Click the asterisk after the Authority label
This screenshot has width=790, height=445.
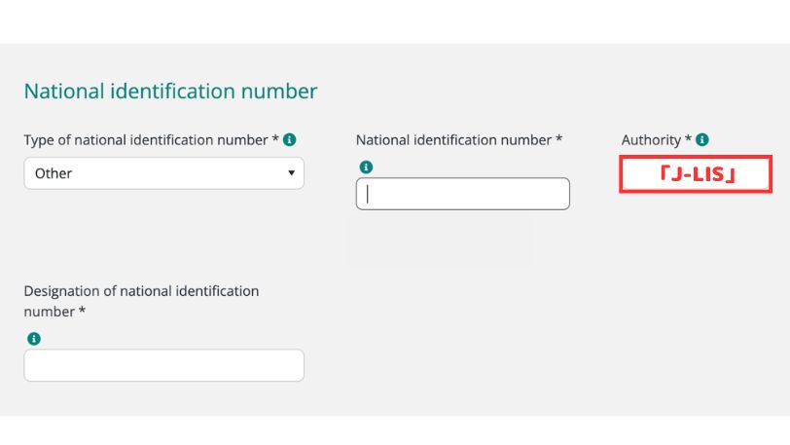tap(689, 139)
